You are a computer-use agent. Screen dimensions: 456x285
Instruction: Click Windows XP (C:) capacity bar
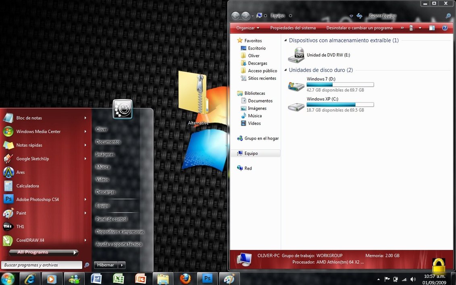pos(340,105)
